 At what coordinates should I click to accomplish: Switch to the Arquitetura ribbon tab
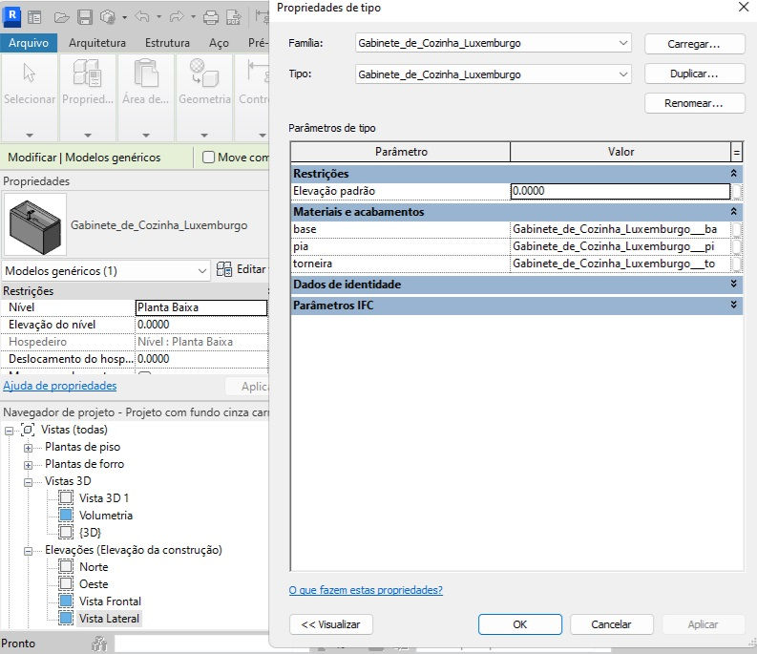pos(97,43)
